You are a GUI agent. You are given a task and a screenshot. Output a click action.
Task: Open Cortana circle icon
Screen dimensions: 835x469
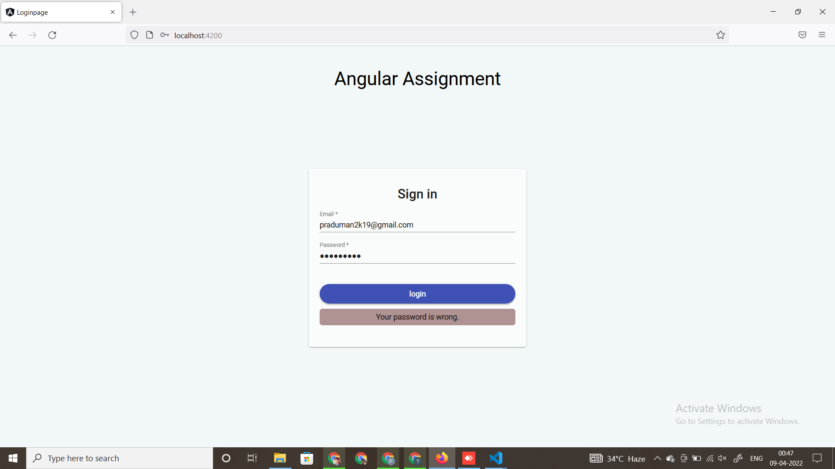(226, 458)
